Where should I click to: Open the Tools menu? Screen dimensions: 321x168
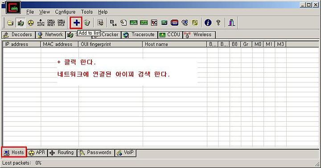pos(87,12)
